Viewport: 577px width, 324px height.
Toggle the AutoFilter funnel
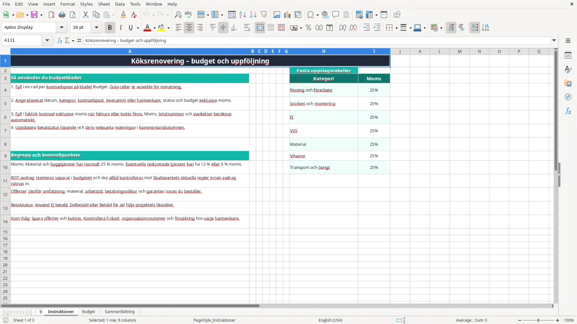[264, 15]
